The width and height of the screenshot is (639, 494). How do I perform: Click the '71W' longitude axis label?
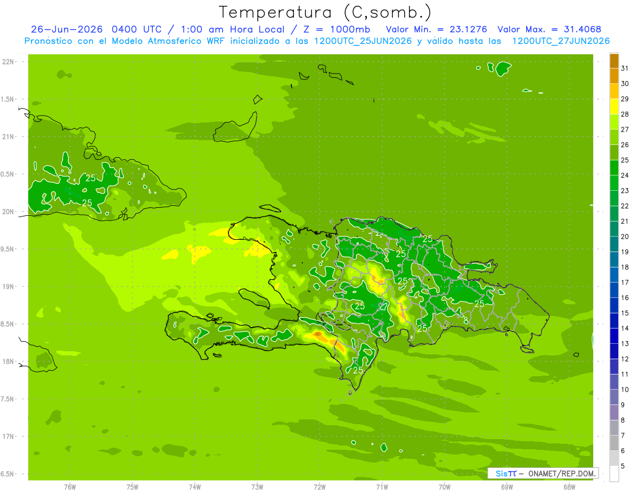[382, 487]
